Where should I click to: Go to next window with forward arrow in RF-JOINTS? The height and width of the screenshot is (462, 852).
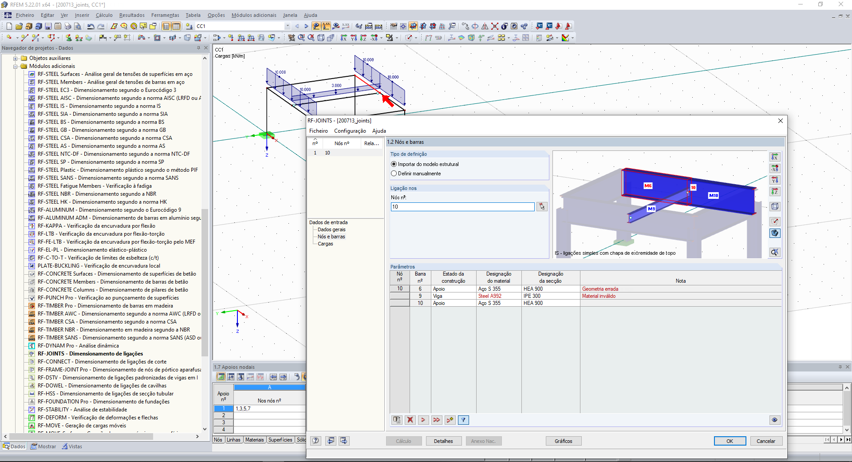[344, 441]
